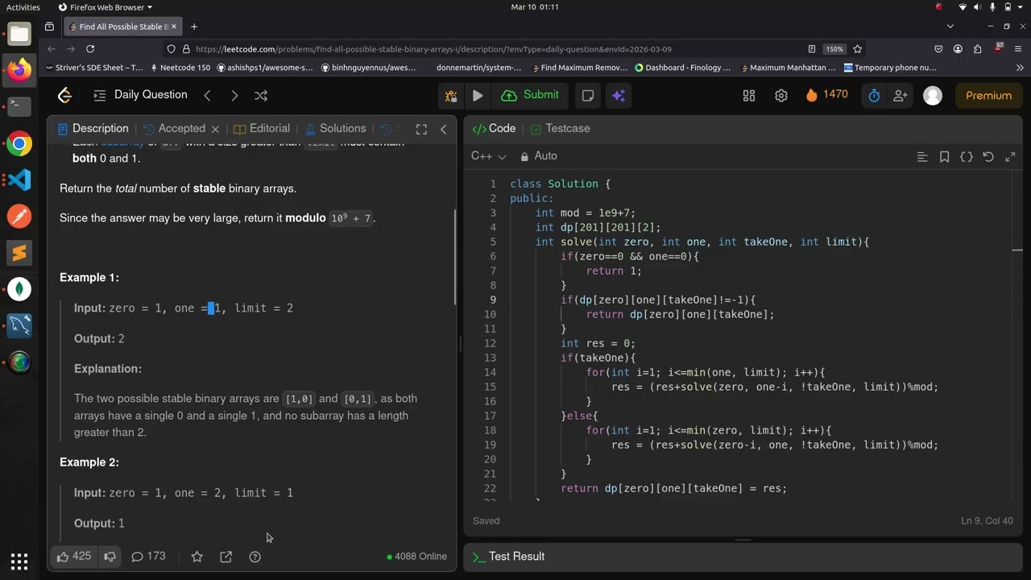The height and width of the screenshot is (580, 1031).
Task: Open the list all tabs dropdown
Action: 950,27
